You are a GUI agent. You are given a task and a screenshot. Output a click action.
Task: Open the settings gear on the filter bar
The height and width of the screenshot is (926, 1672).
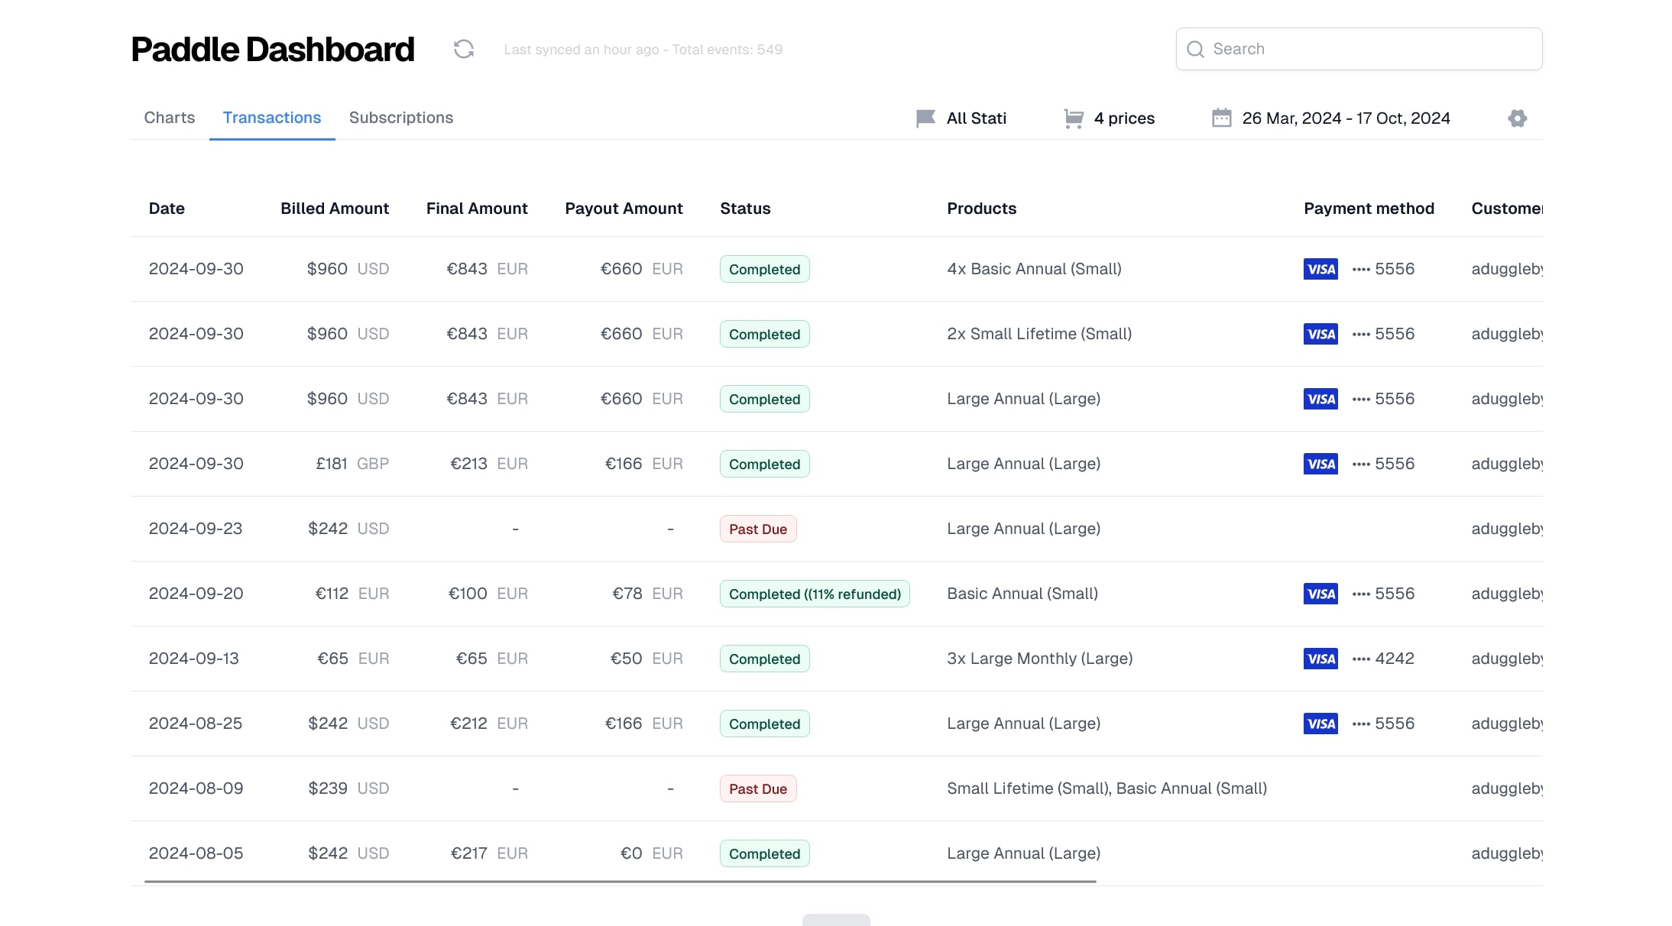(x=1518, y=118)
